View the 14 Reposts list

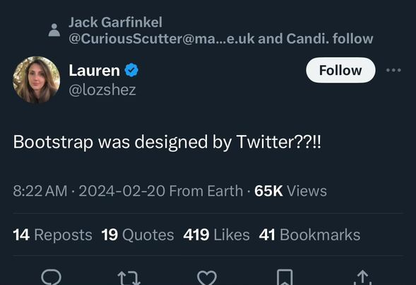52,235
